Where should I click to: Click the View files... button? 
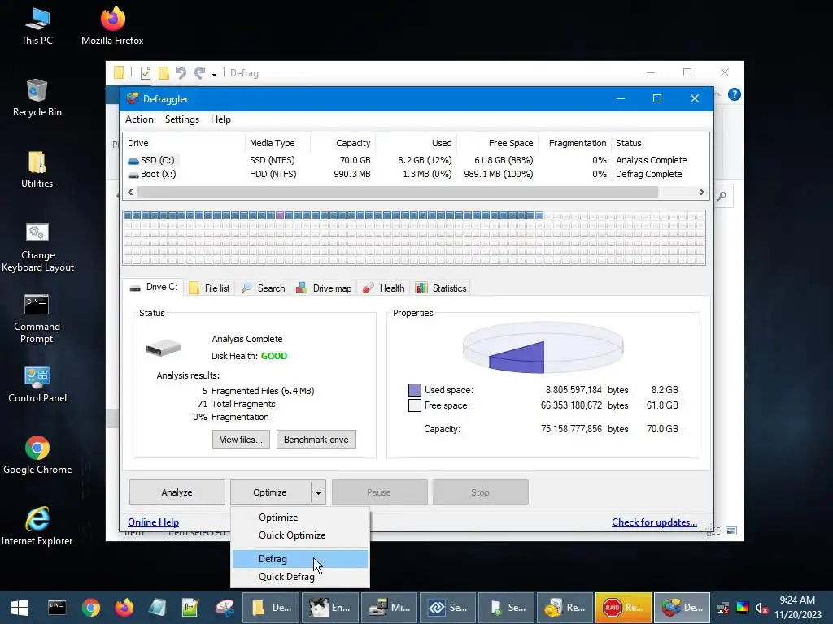click(241, 440)
